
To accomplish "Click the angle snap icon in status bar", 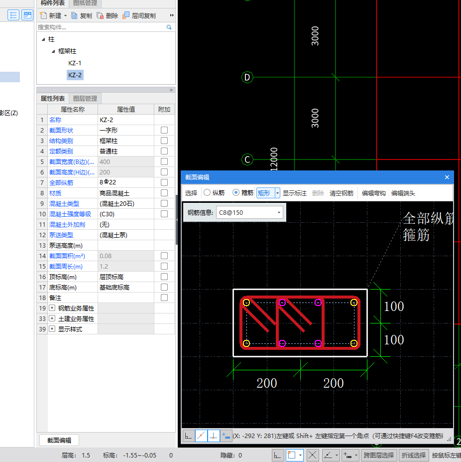I will [x=328, y=455].
